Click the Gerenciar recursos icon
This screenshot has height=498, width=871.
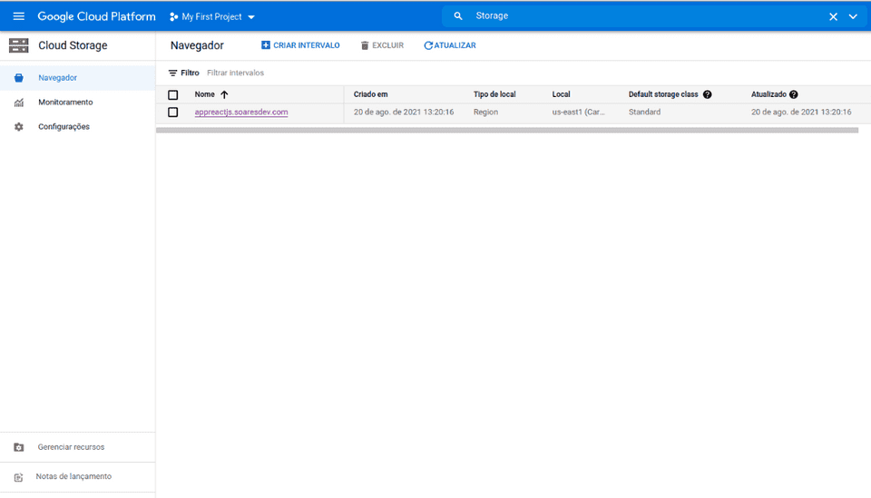click(x=19, y=447)
